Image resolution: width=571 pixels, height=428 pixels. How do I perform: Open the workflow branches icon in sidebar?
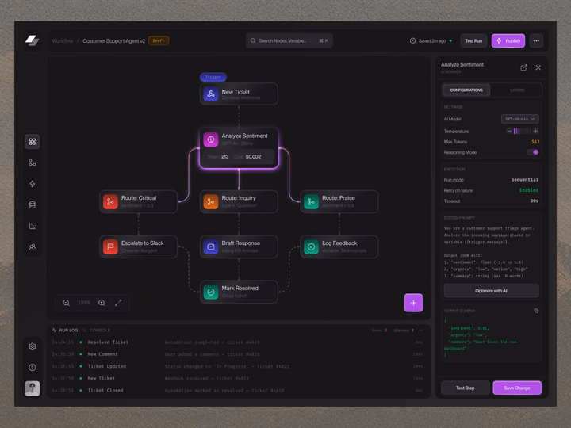[x=33, y=162]
